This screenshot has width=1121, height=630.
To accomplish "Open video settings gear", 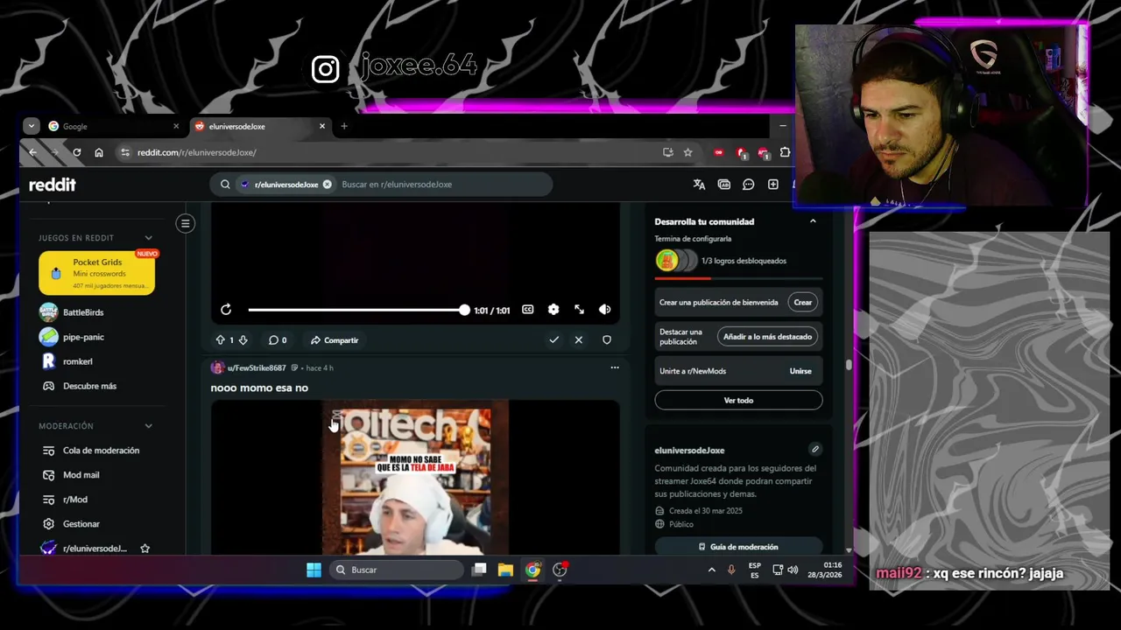I will pyautogui.click(x=553, y=310).
